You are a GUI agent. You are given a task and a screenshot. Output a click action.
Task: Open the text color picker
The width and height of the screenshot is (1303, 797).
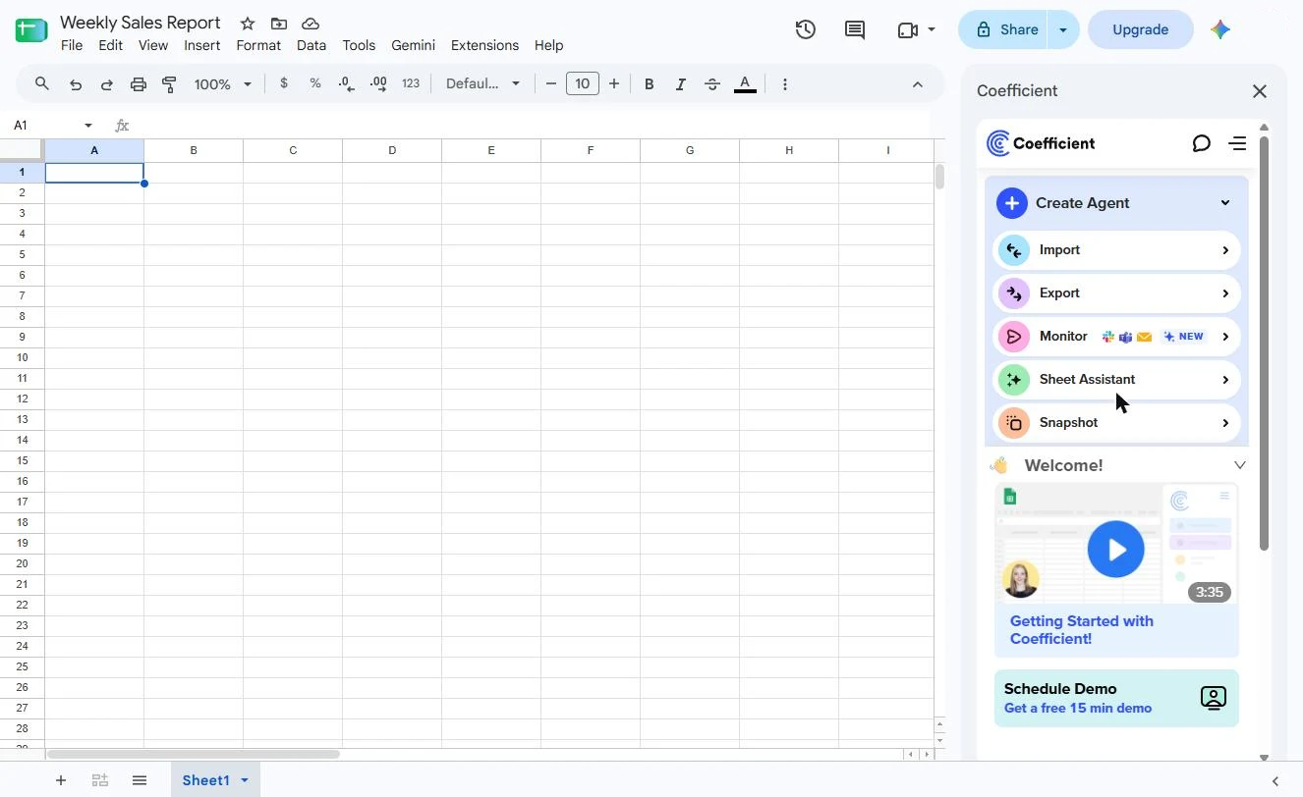745,84
